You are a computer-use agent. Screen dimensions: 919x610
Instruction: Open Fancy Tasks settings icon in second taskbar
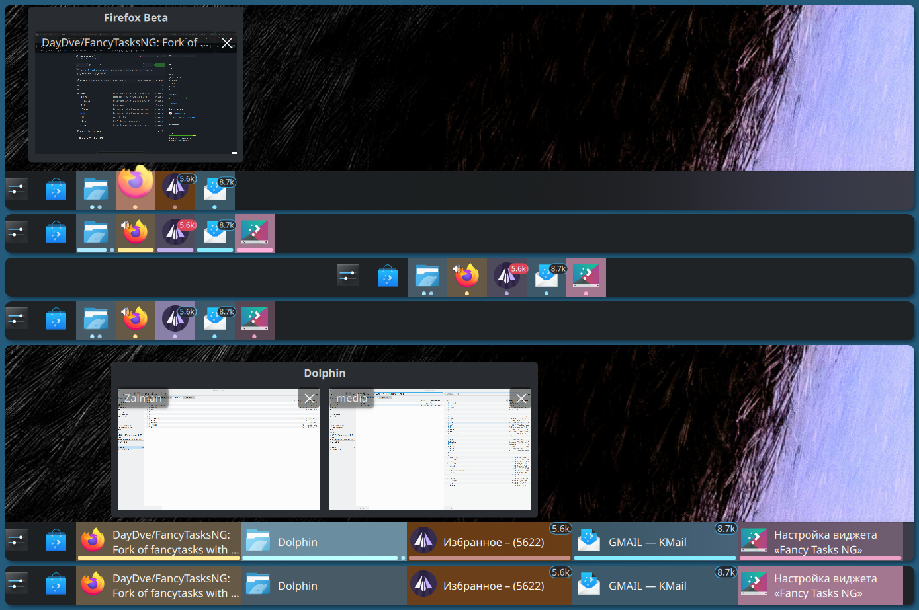pyautogui.click(x=255, y=233)
